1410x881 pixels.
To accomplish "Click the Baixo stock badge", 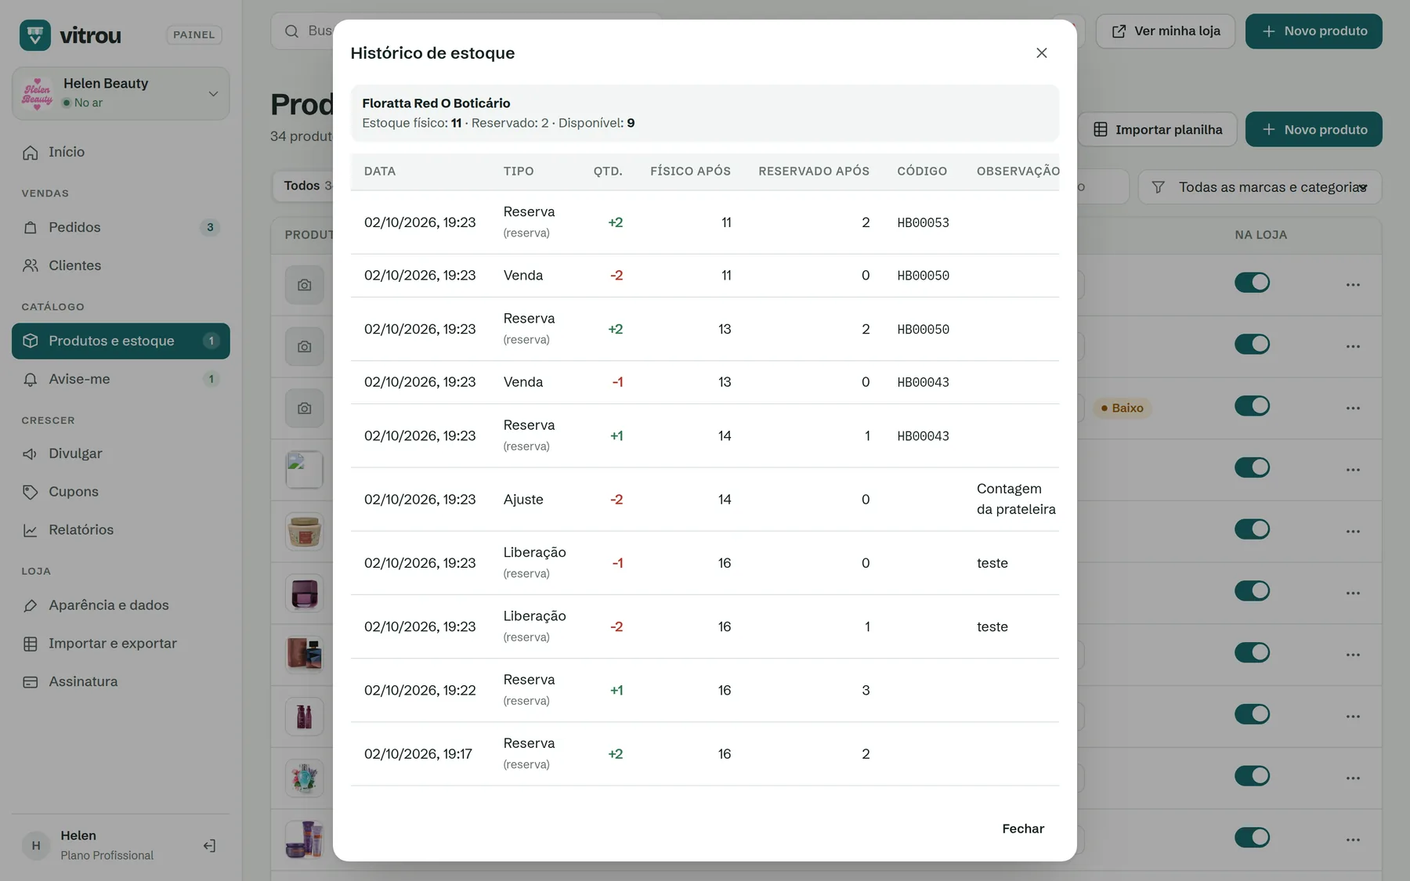I will point(1122,408).
